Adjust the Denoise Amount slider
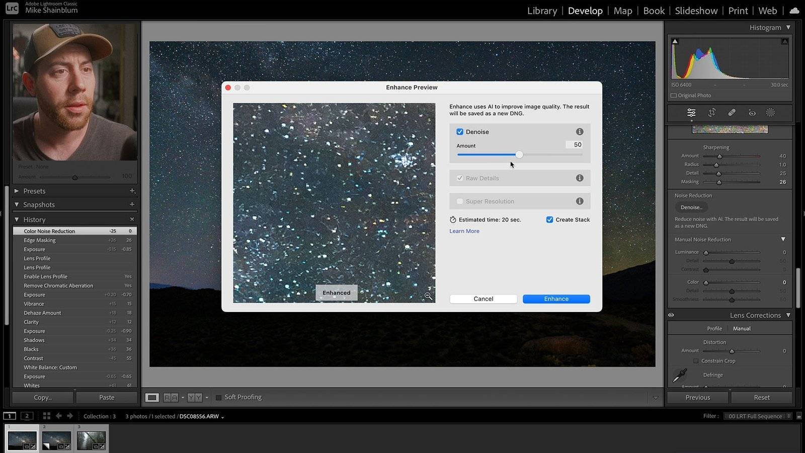805x453 pixels. [519, 155]
